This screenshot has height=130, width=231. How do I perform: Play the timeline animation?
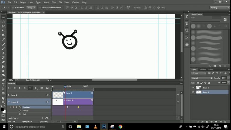tap(20, 88)
